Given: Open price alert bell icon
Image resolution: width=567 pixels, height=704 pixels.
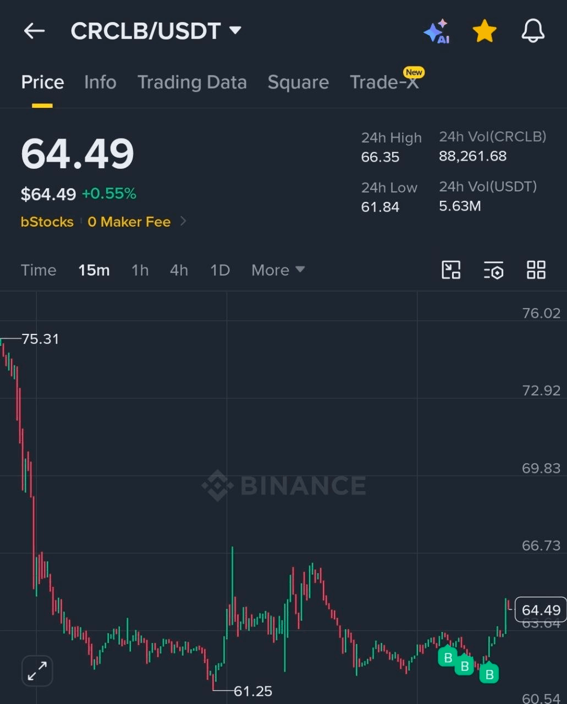Looking at the screenshot, I should click(x=533, y=31).
